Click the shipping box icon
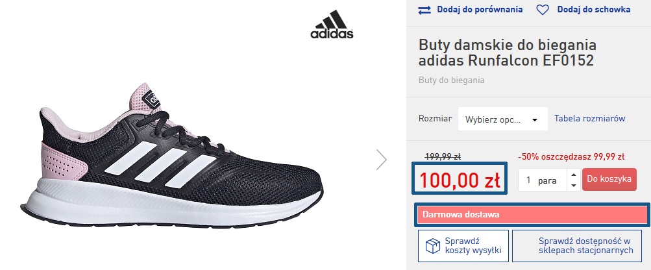651x270 pixels. 433,246
